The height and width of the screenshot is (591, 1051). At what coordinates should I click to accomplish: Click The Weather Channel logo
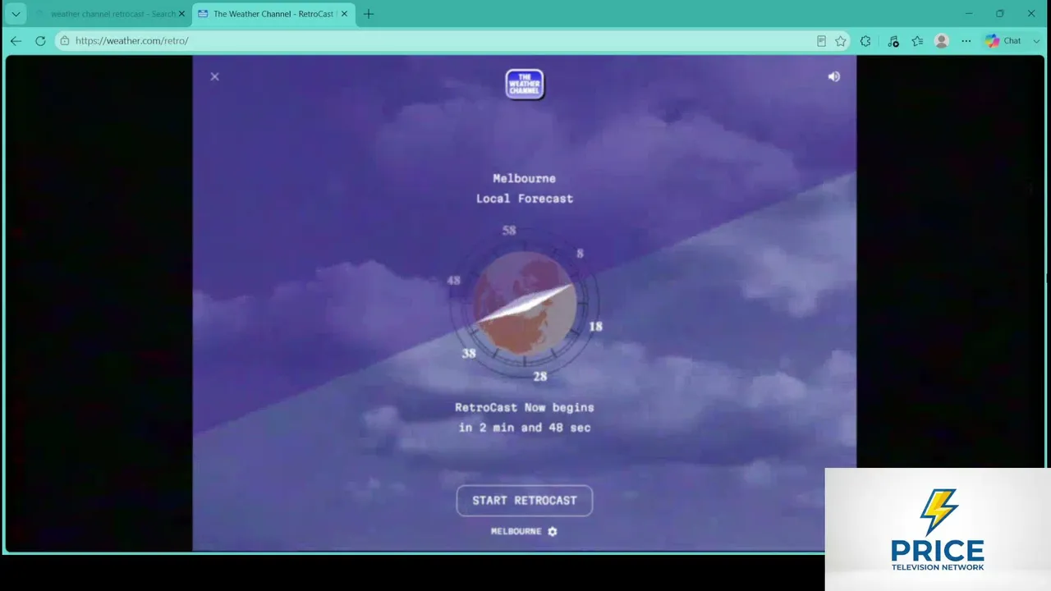click(x=525, y=84)
